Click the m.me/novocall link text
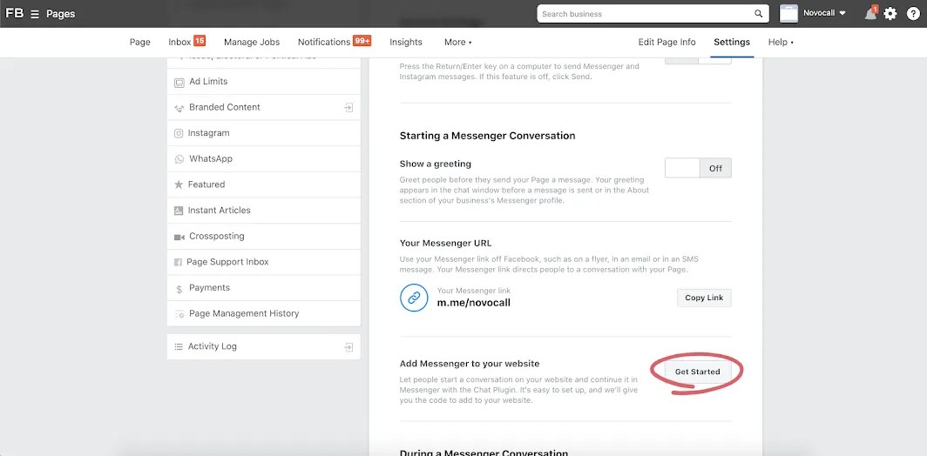Viewport: 927px width, 456px height. pyautogui.click(x=474, y=303)
